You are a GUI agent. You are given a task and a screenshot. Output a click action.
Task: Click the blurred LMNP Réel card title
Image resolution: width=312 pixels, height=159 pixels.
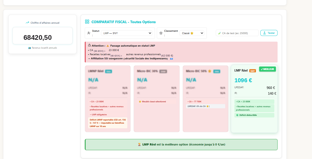coord(96,71)
